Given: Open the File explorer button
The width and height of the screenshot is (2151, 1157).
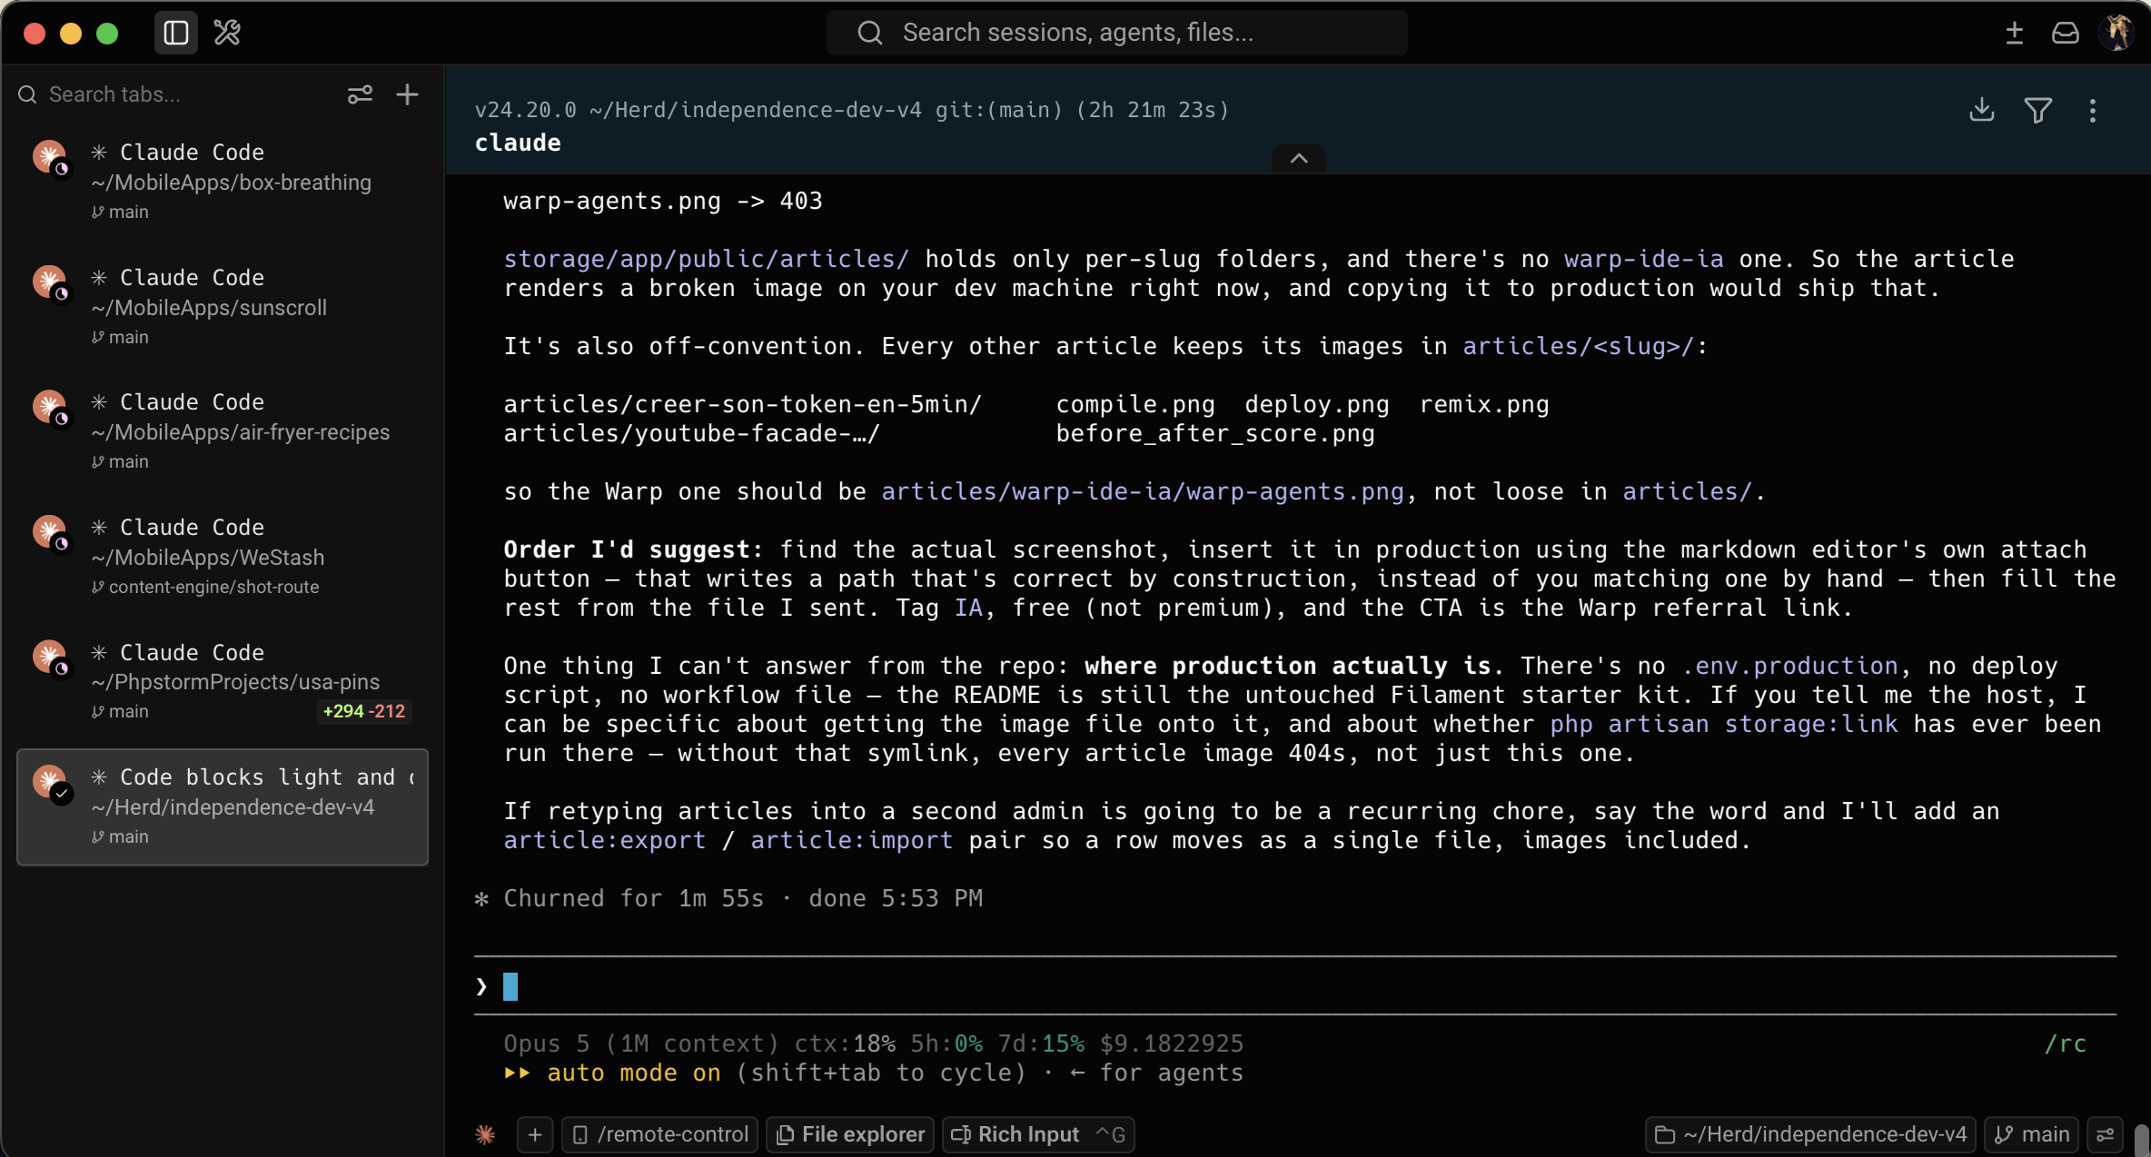Looking at the screenshot, I should [x=850, y=1134].
